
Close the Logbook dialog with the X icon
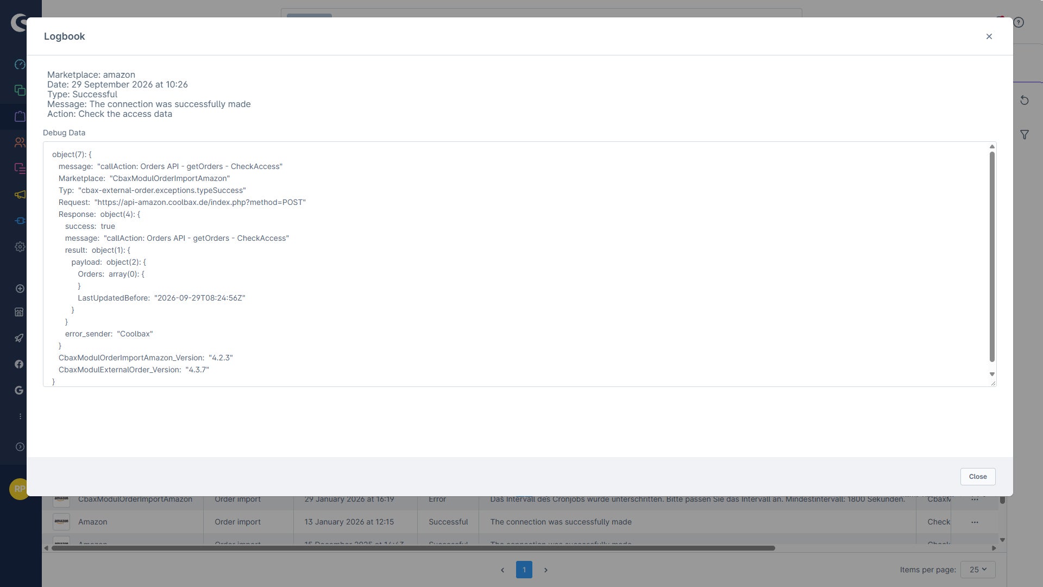click(x=989, y=36)
